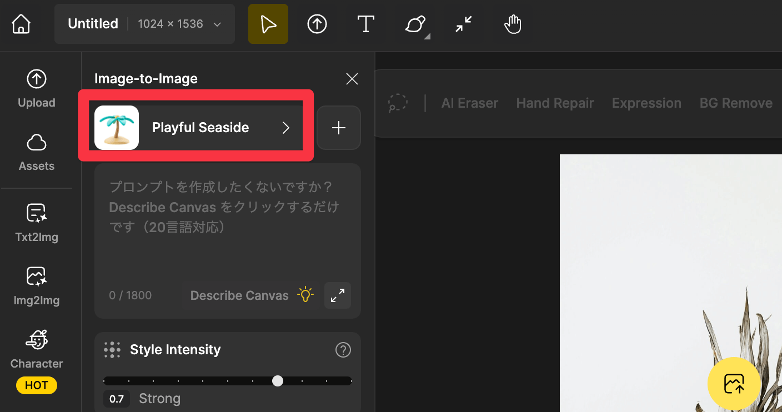Click the Home icon
This screenshot has height=412, width=782.
[21, 24]
